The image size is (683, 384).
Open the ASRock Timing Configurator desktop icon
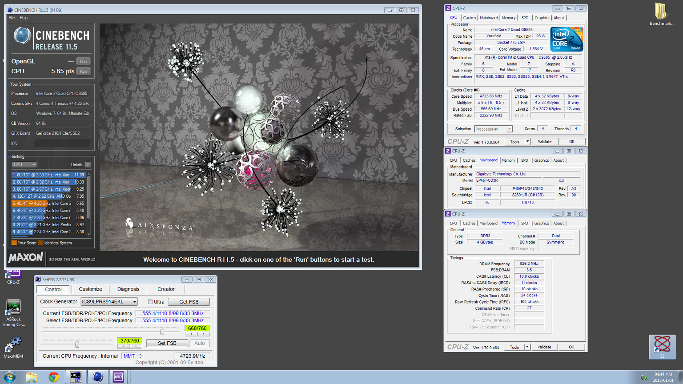point(13,313)
